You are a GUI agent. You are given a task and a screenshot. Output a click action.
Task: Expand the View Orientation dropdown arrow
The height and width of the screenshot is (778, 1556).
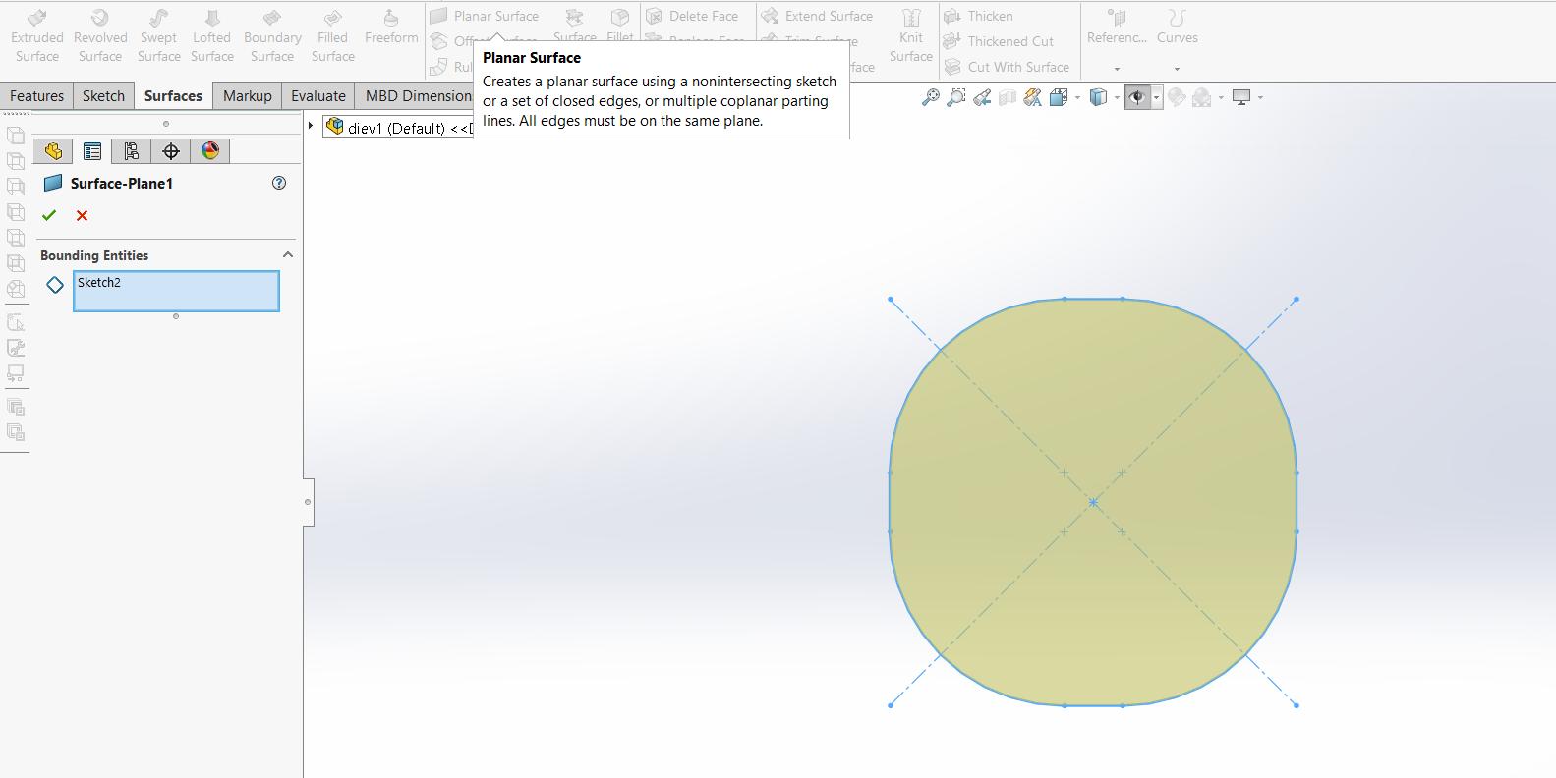[x=1077, y=97]
